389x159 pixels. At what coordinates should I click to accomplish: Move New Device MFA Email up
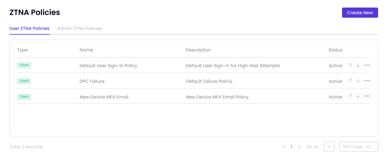pos(350,96)
